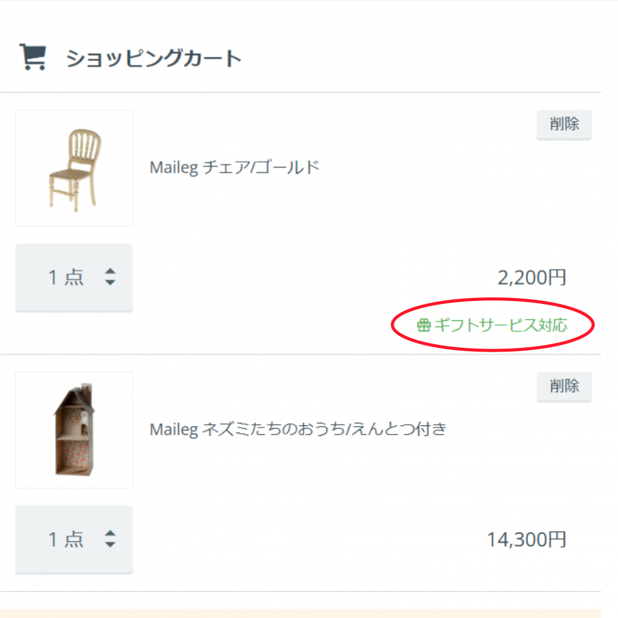The image size is (618, 618).
Task: Click the shopping cart icon
Action: coord(32,57)
